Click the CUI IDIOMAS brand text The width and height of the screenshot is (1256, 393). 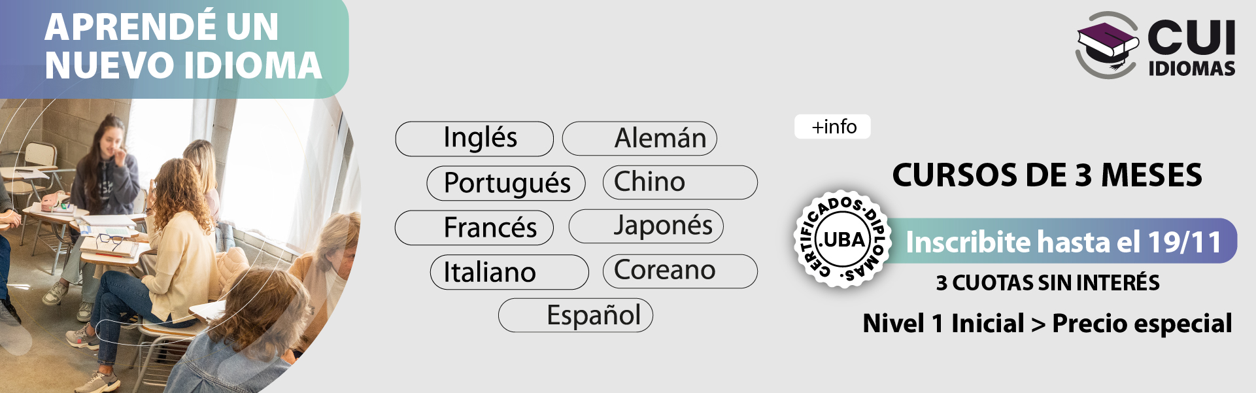(x=1191, y=48)
